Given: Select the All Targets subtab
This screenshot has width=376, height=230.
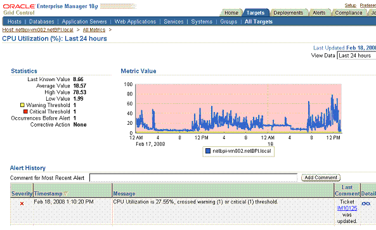Looking at the screenshot, I should pyautogui.click(x=259, y=22).
